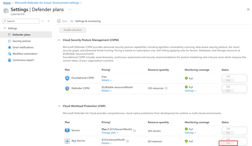Open the ellipsis more options menu
The image size is (252, 146).
coord(70,9)
